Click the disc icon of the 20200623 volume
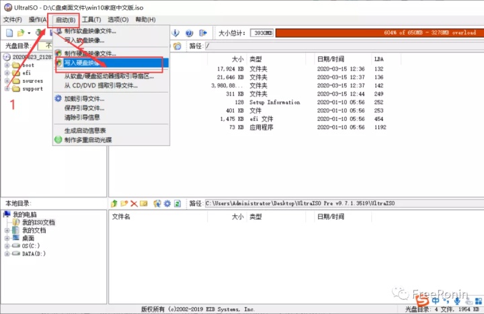The image size is (484, 314). click(x=7, y=57)
